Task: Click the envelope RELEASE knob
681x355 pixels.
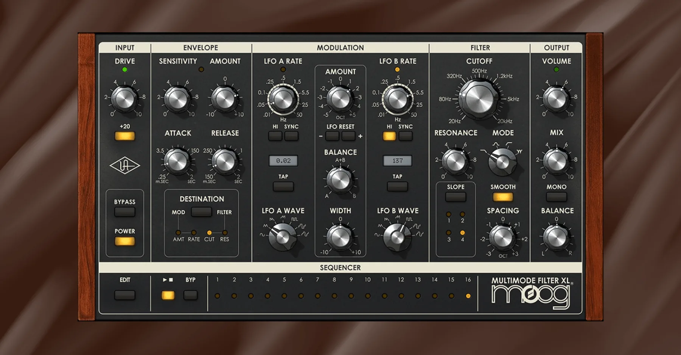Action: (225, 162)
